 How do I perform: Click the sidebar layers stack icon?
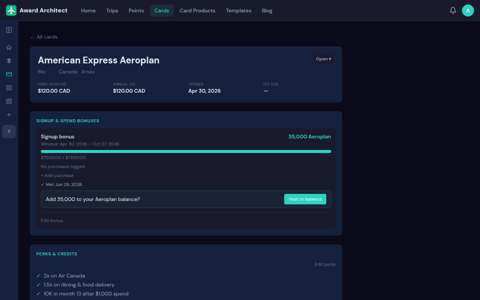(x=9, y=61)
